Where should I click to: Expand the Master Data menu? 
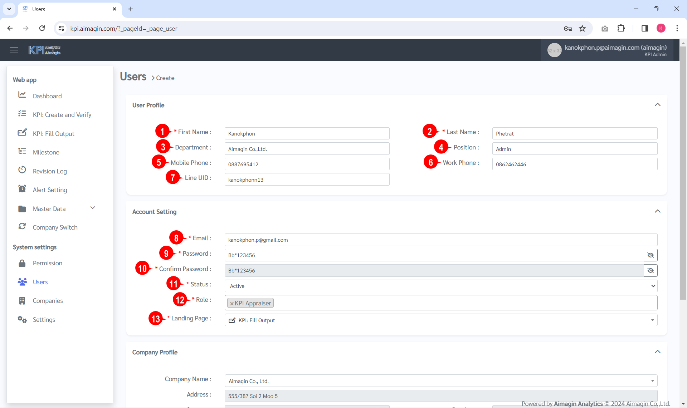click(x=93, y=208)
